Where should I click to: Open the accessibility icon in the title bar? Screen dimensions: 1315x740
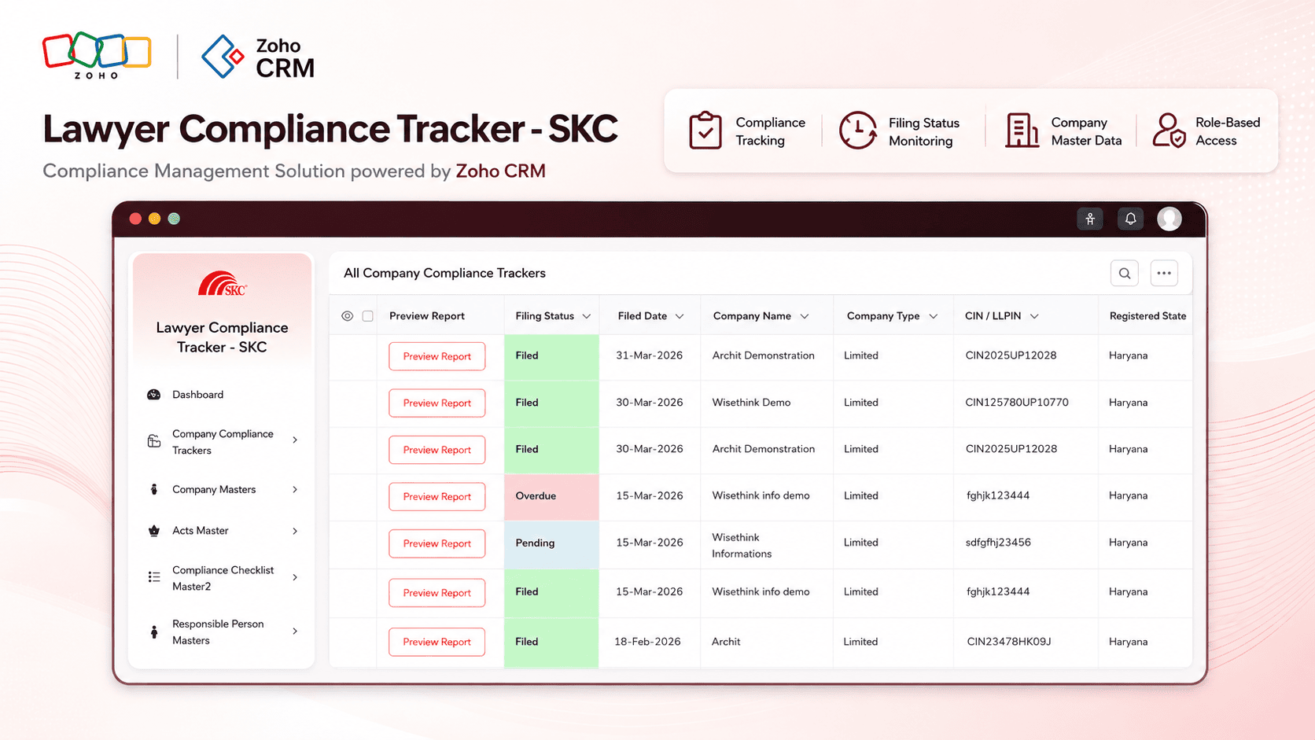click(1090, 219)
